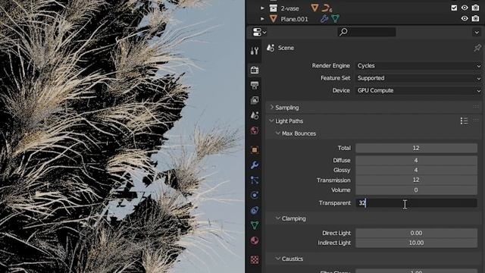The height and width of the screenshot is (273, 485).
Task: Open the Object Constraints tab
Action: [255, 211]
